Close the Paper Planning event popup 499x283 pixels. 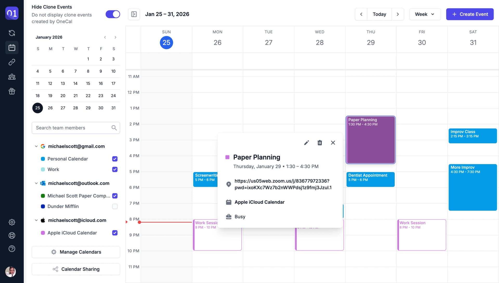click(333, 143)
